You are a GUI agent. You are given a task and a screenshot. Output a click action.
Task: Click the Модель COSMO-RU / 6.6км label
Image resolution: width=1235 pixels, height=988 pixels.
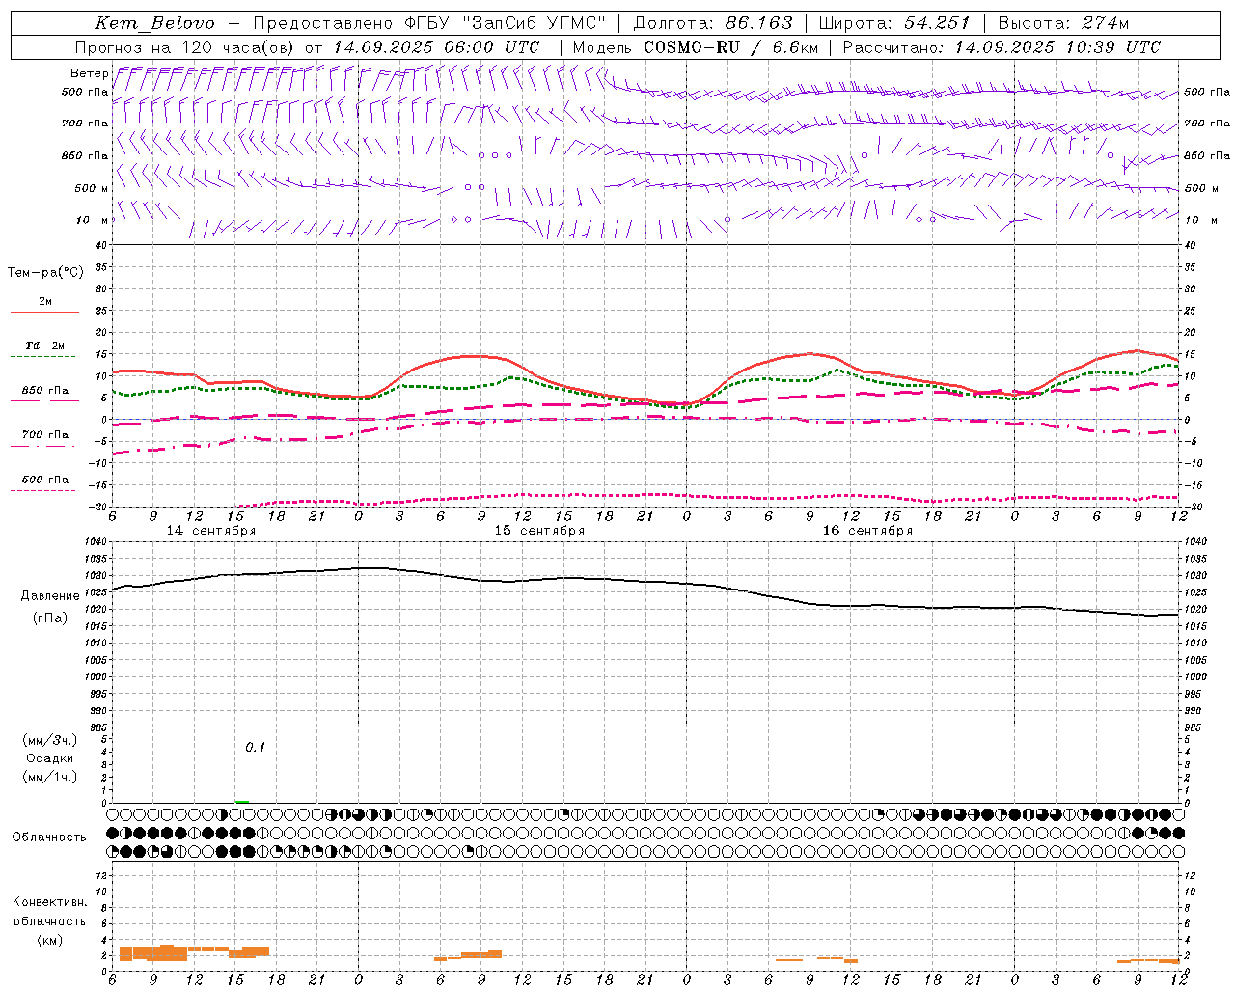(x=695, y=47)
